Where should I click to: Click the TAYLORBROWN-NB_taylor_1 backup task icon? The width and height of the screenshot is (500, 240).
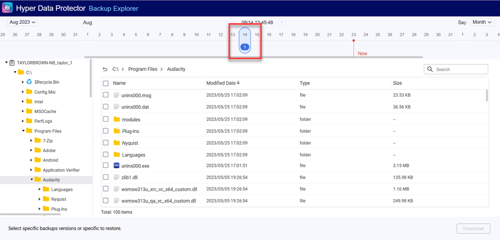[x=12, y=63]
